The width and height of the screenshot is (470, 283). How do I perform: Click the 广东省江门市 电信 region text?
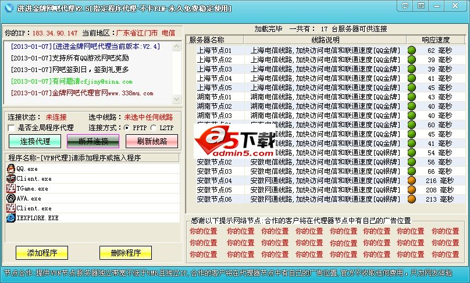click(x=145, y=33)
